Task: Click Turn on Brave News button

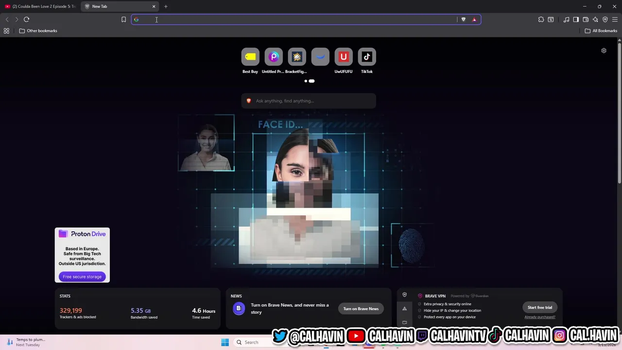Action: click(361, 309)
